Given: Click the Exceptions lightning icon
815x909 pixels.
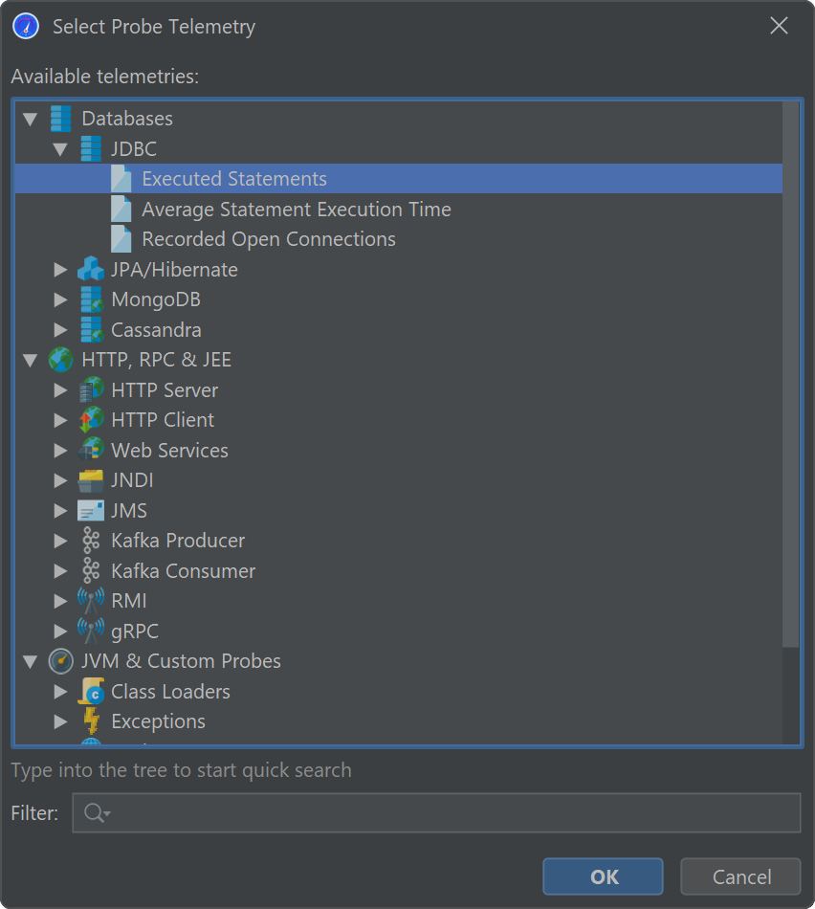Looking at the screenshot, I should pos(91,721).
